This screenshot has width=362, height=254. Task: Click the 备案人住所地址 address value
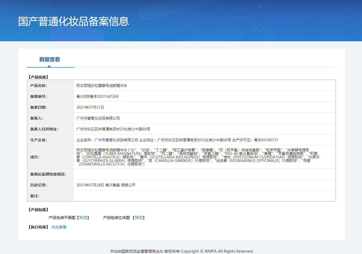pyautogui.click(x=113, y=129)
